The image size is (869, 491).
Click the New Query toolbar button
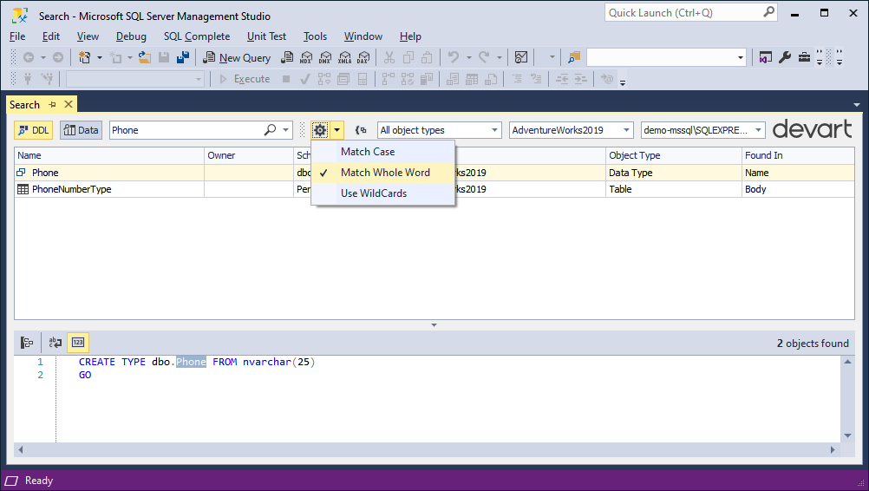(237, 57)
